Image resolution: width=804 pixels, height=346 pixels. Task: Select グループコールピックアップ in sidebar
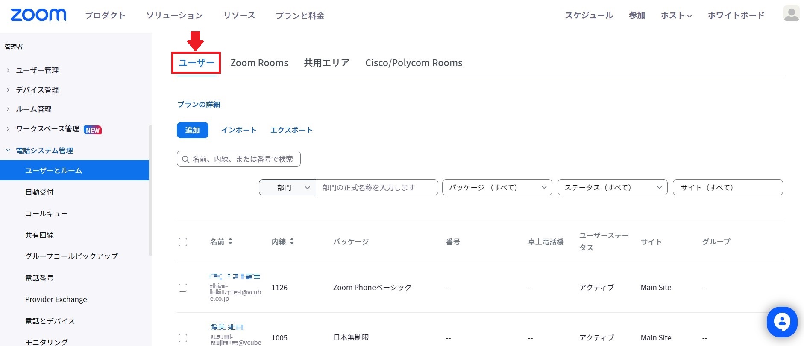71,256
